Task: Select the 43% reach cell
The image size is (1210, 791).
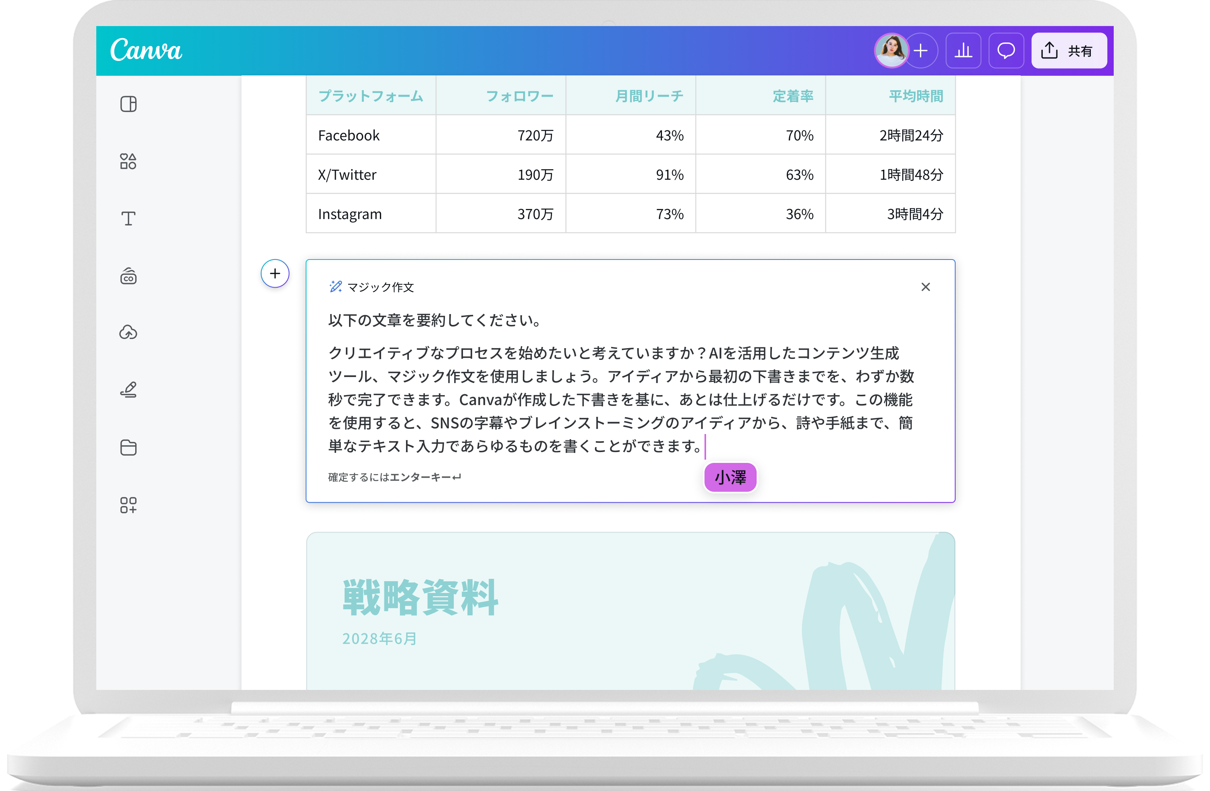Action: point(630,135)
